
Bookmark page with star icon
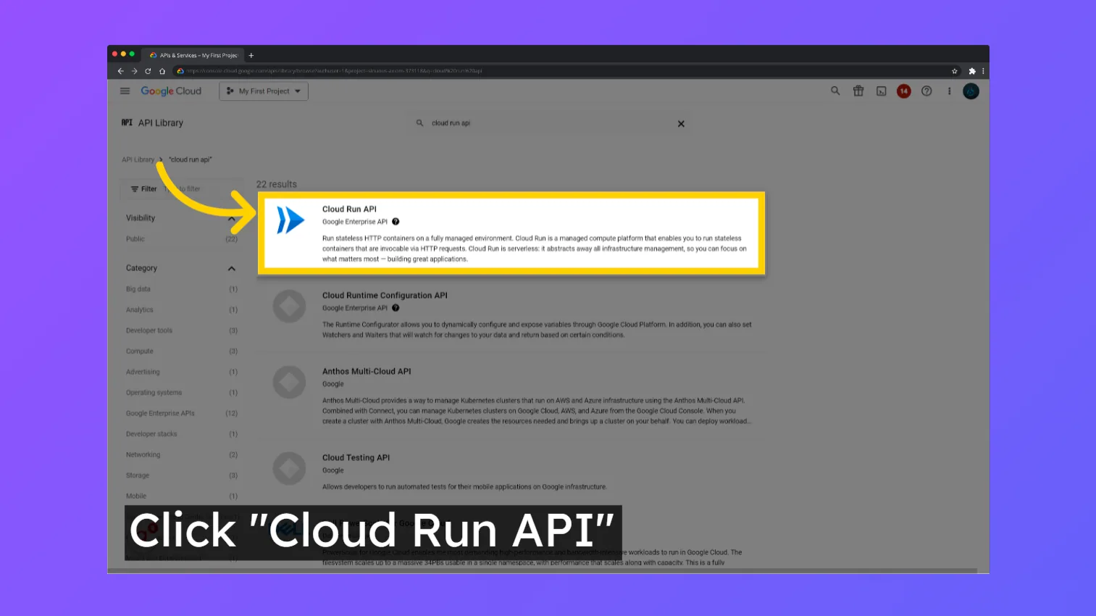coord(955,71)
